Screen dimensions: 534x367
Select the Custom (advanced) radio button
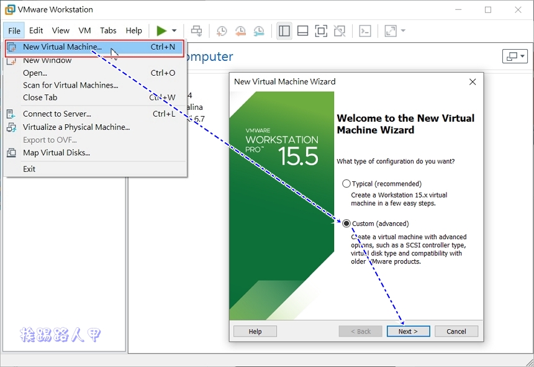click(346, 224)
